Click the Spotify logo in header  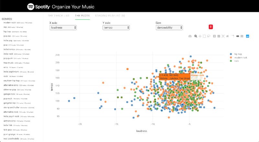[x=31, y=6]
